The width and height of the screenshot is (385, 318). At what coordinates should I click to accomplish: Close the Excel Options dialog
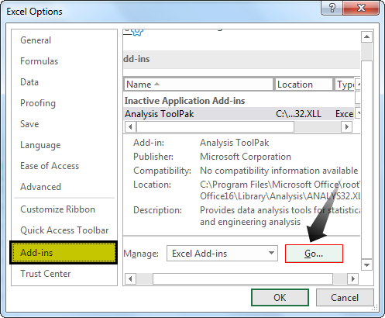(x=361, y=8)
